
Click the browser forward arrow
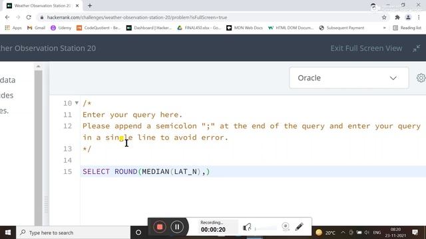[x=18, y=17]
